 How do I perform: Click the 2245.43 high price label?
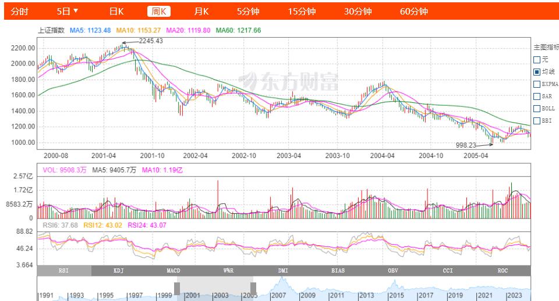click(x=151, y=41)
